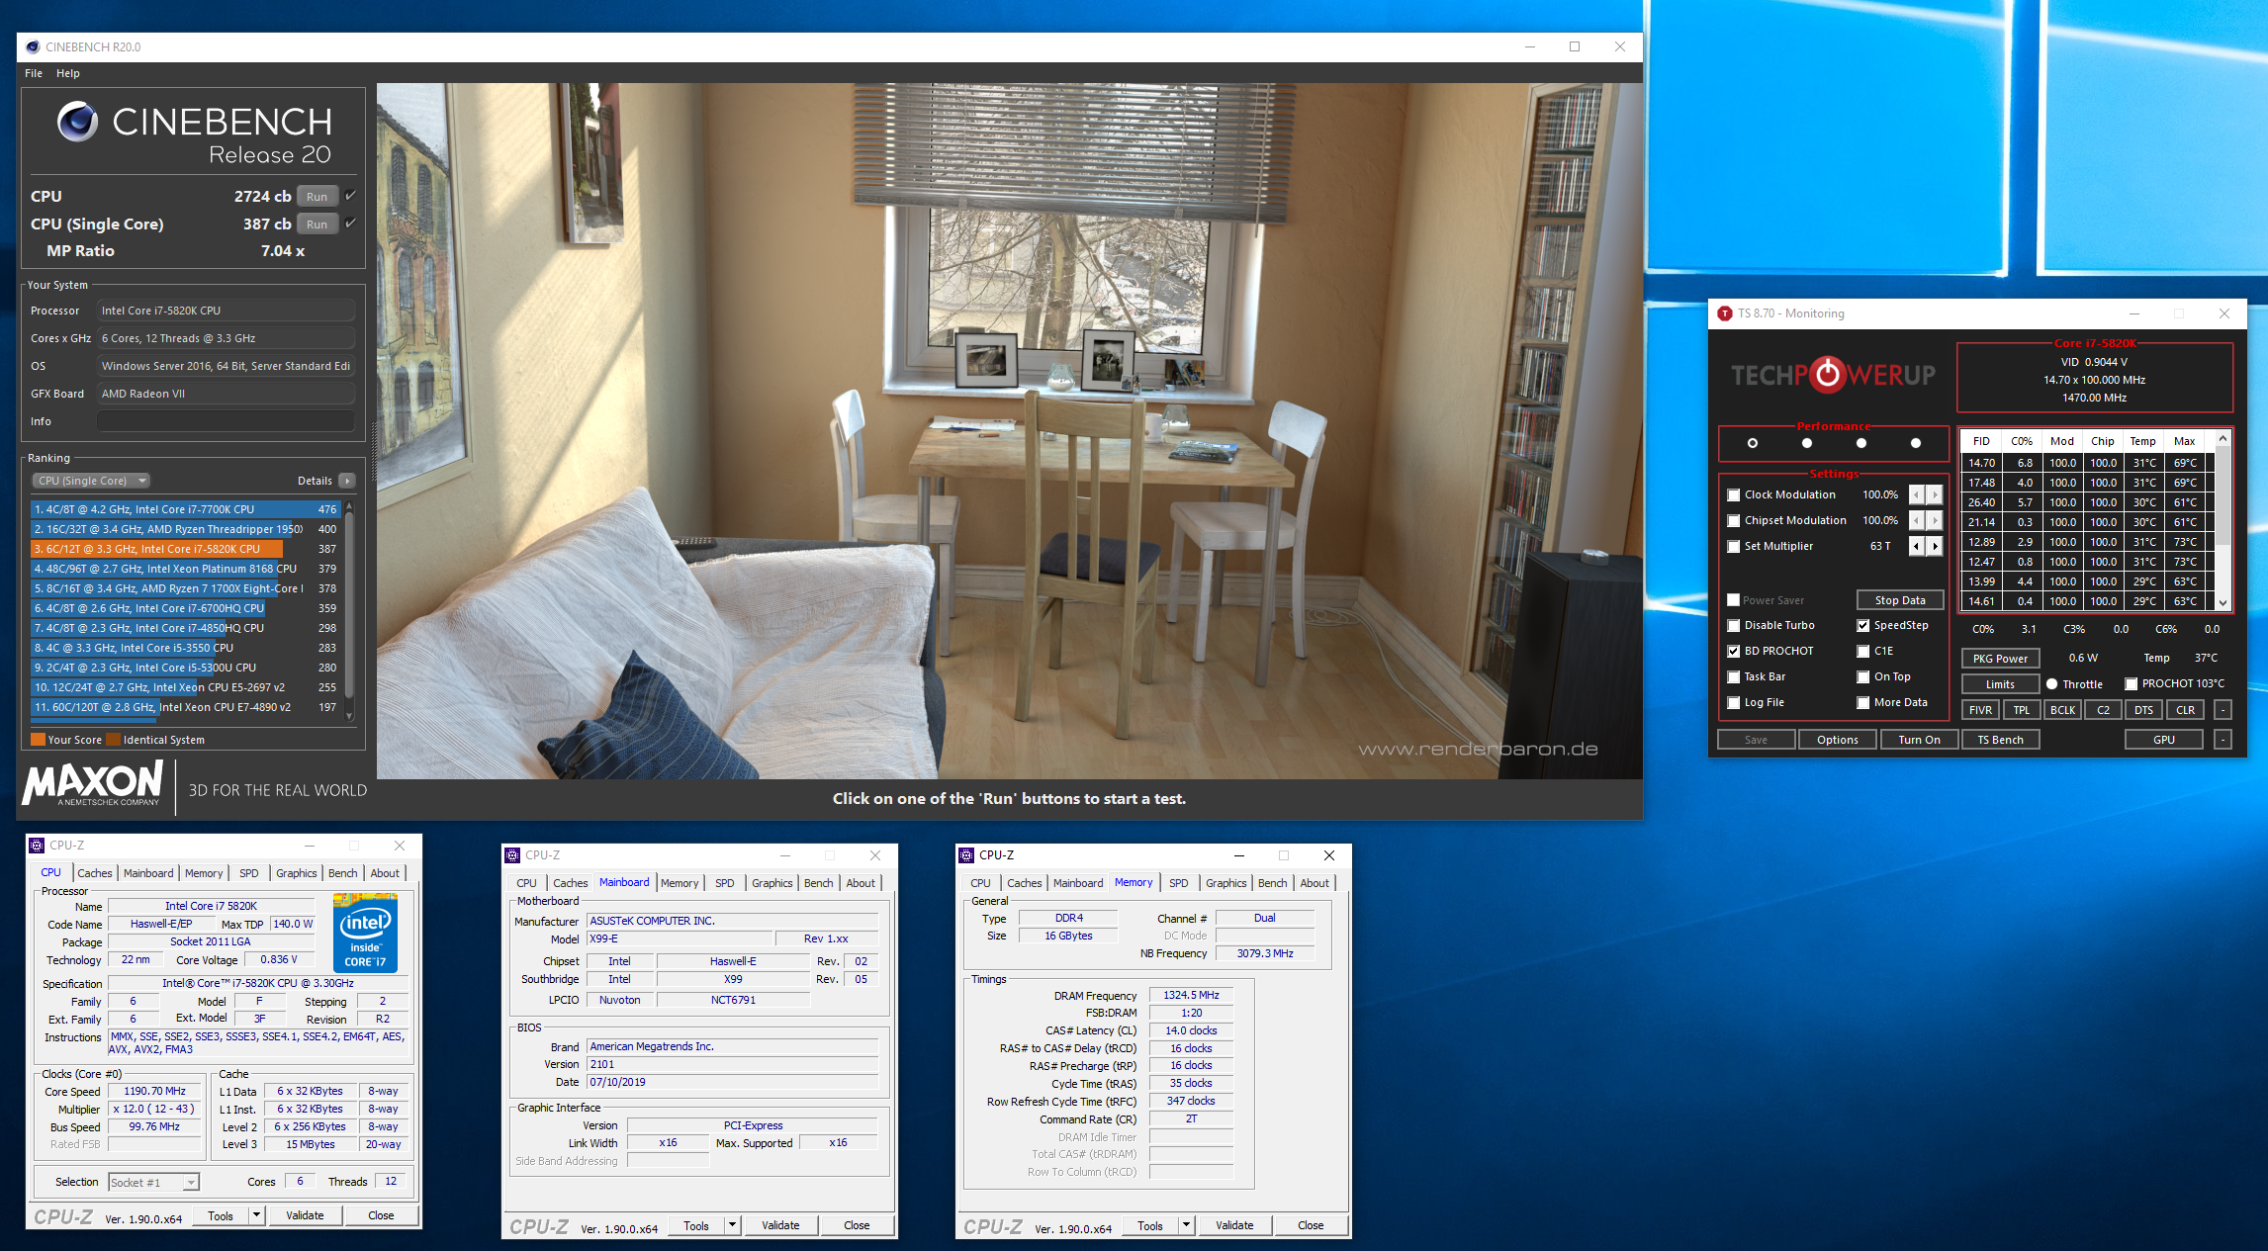Open the Cinebench Help menu

point(67,73)
